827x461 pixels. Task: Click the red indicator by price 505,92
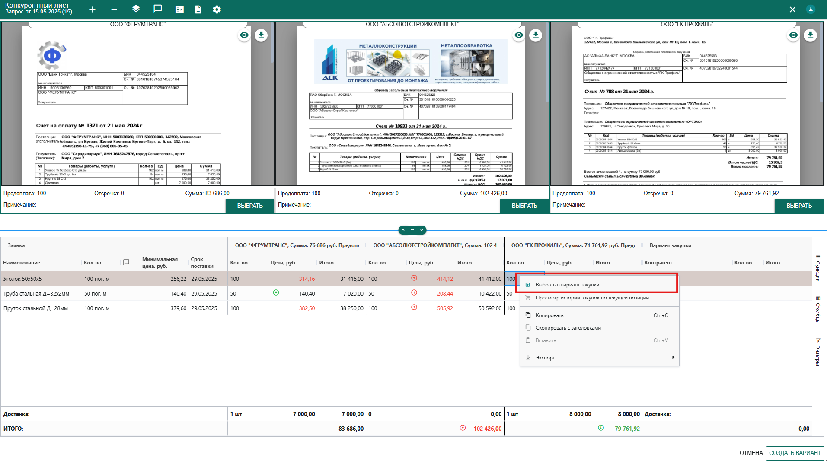tap(414, 308)
